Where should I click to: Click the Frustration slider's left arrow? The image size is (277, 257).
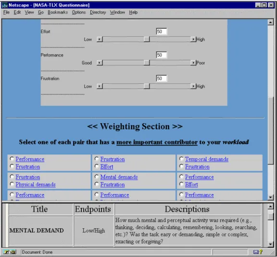coord(100,86)
